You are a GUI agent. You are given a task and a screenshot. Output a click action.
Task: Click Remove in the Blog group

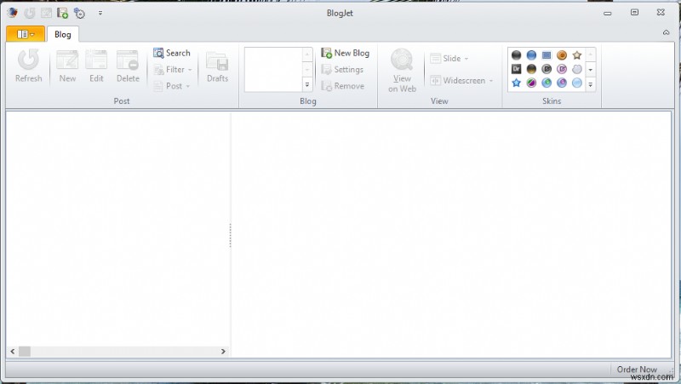tap(343, 86)
